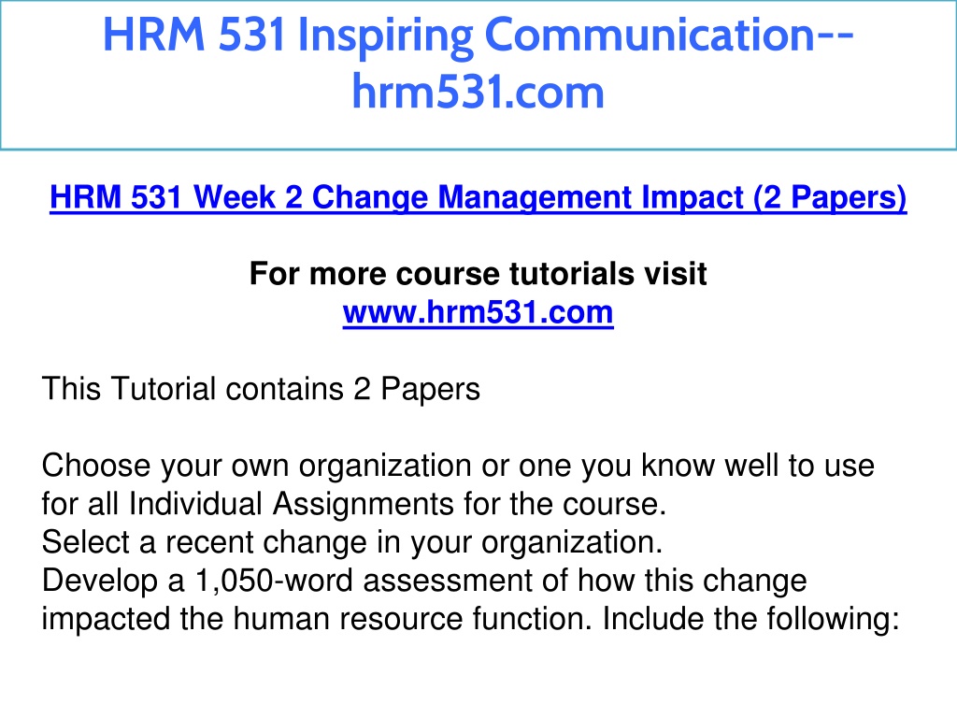The image size is (957, 718).
Task: Click the sentence 'Select a recent change in your organization.'
Action: (352, 542)
